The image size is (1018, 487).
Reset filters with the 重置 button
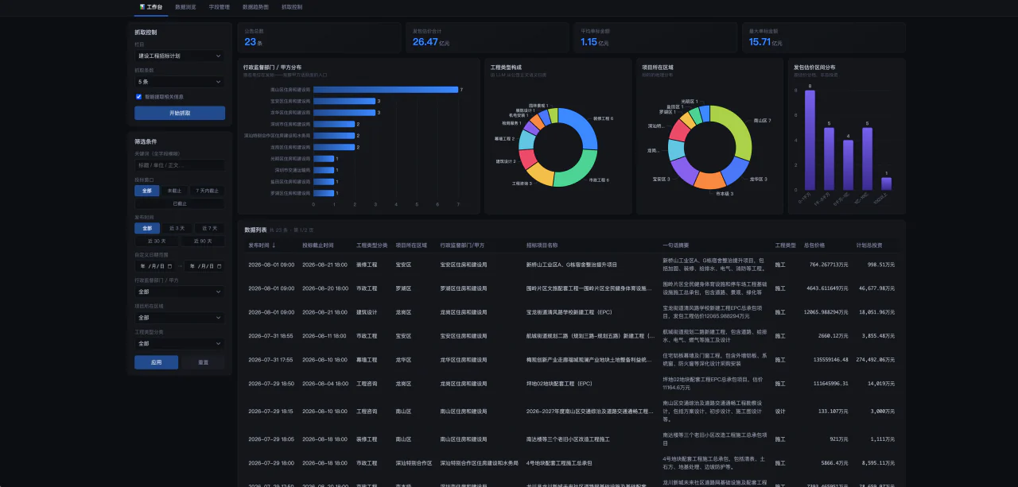(x=203, y=362)
